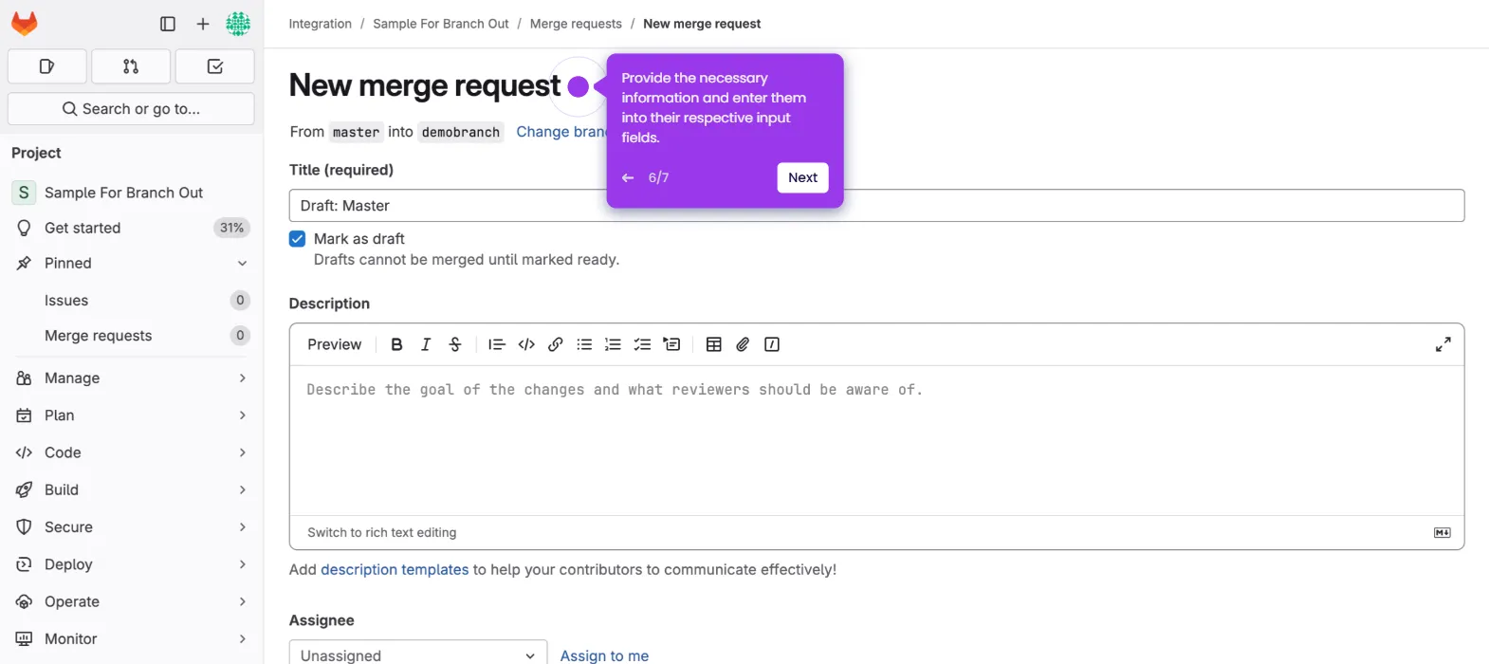1489x664 pixels.
Task: Add a collapsible section
Action: point(671,344)
